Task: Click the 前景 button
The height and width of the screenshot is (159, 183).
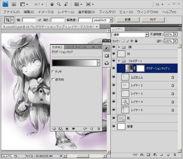Action: coord(128,19)
